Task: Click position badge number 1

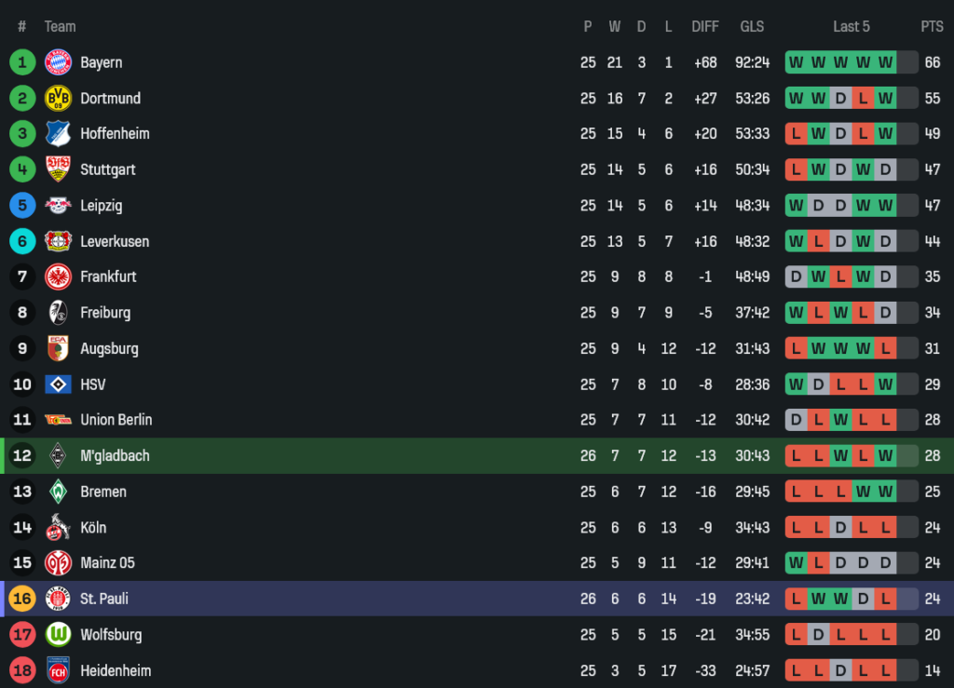Action: (22, 62)
